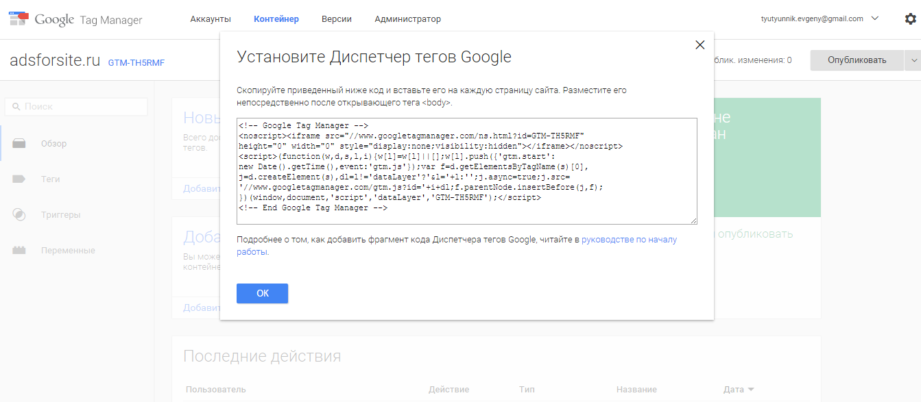Switch to the Версии section
The width and height of the screenshot is (921, 402).
pyautogui.click(x=336, y=19)
